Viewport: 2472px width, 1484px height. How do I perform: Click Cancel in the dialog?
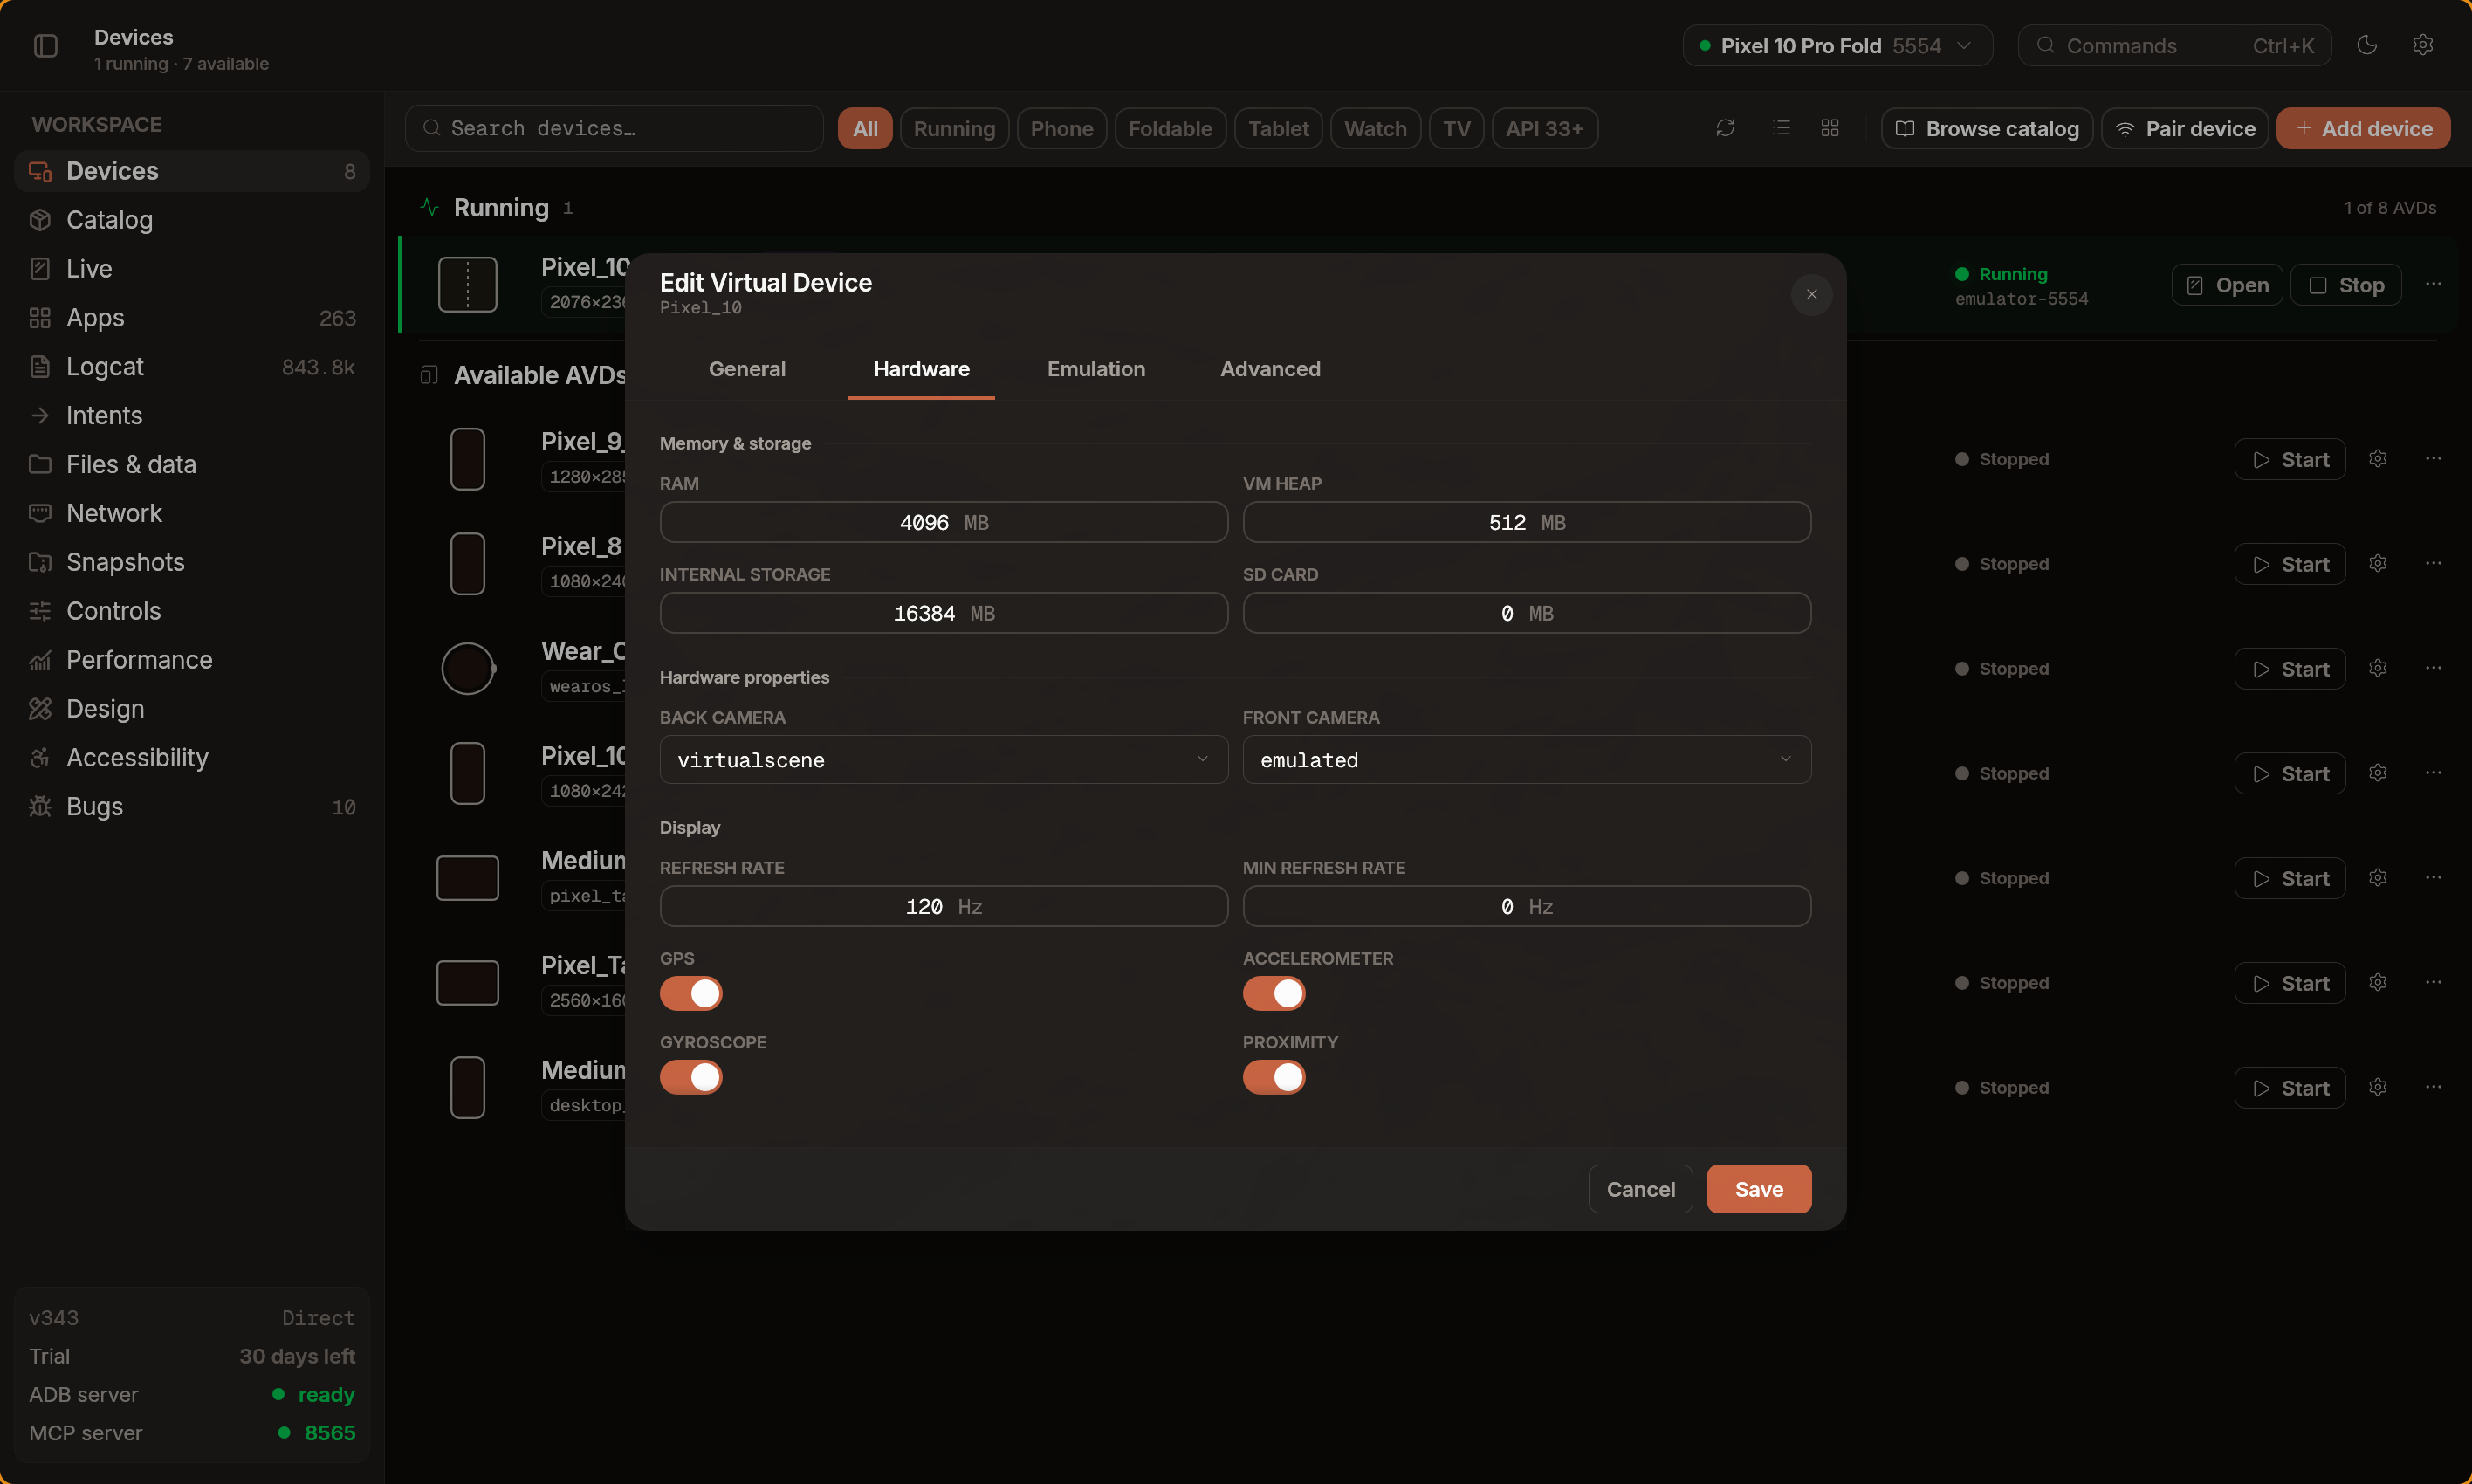[1640, 1189]
